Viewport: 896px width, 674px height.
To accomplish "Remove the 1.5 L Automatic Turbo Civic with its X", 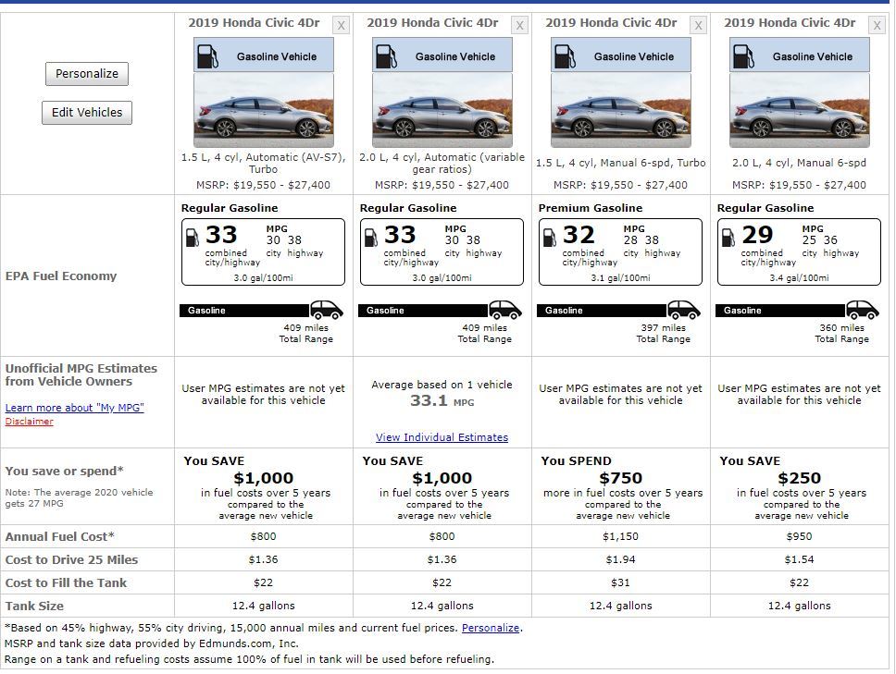I will [342, 25].
